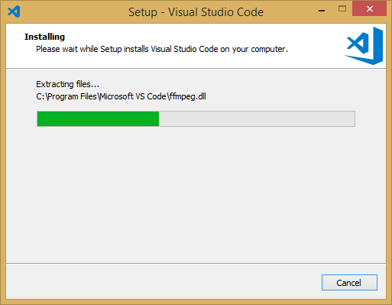The width and height of the screenshot is (392, 305).
Task: Click empty gray area below progress bar
Action: (x=196, y=193)
